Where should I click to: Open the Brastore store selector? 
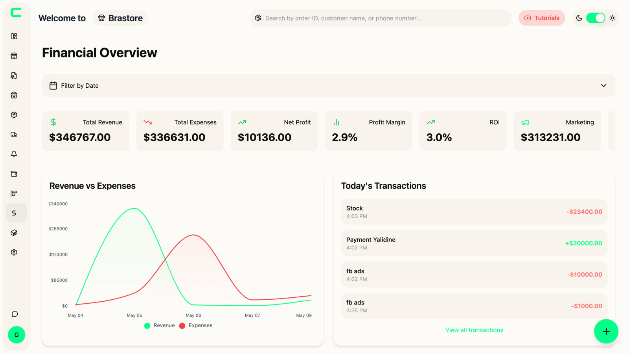[x=120, y=18]
